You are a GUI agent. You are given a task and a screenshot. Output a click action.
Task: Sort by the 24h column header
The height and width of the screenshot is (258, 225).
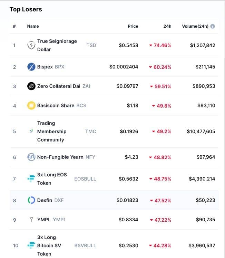(167, 26)
